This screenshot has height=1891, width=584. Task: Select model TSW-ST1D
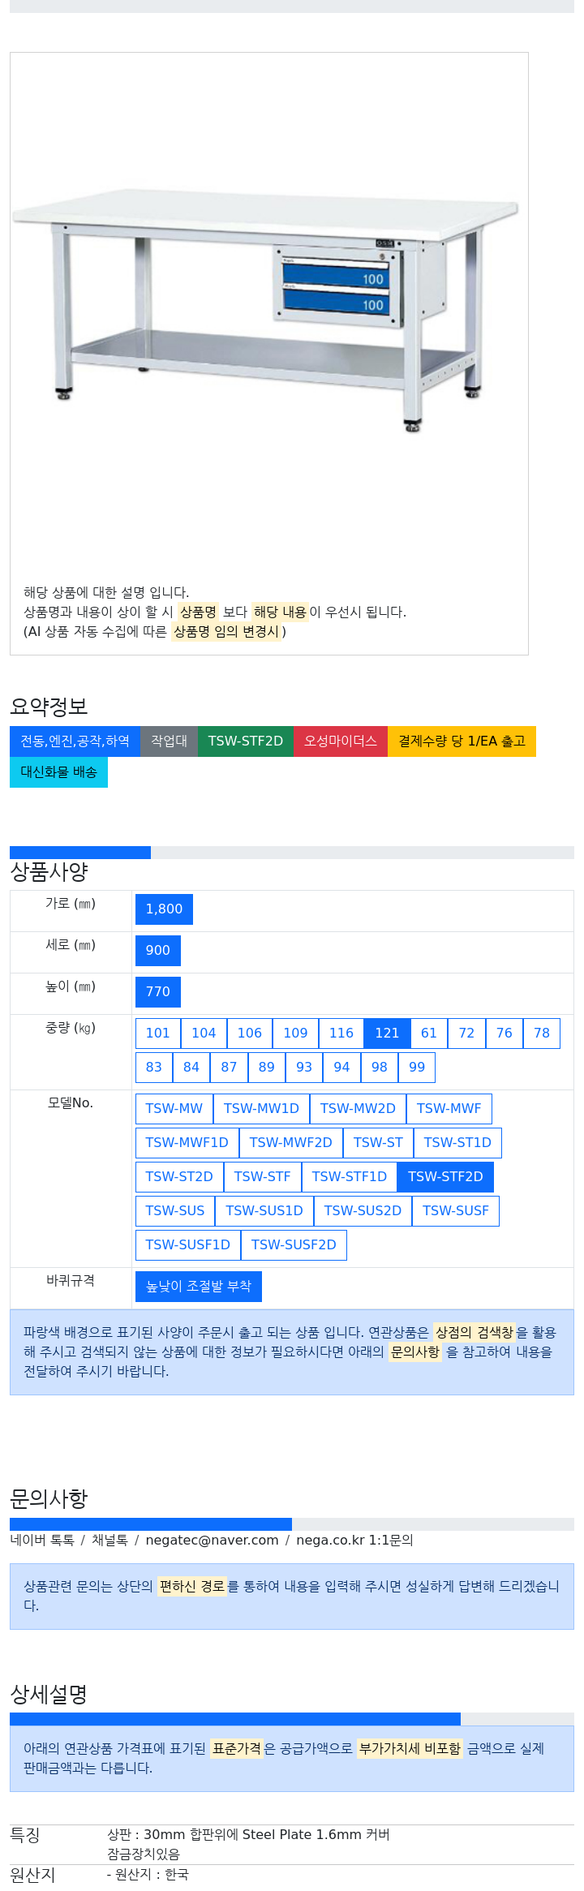(x=457, y=1143)
